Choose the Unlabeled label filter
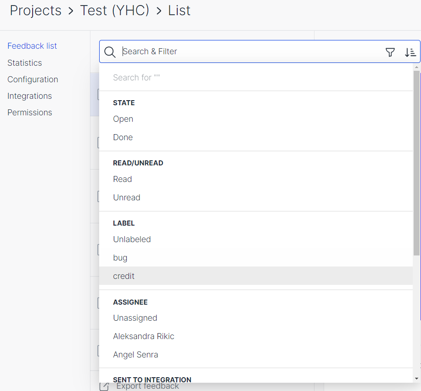 [x=256, y=239]
